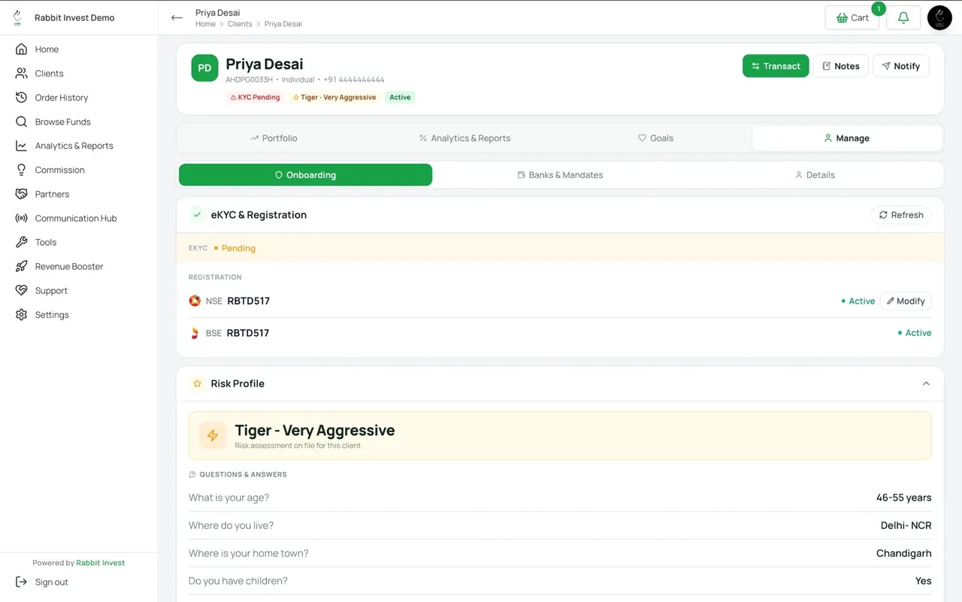Click the Rabbit Invest Demo logo icon
The height and width of the screenshot is (602, 962).
pyautogui.click(x=18, y=17)
